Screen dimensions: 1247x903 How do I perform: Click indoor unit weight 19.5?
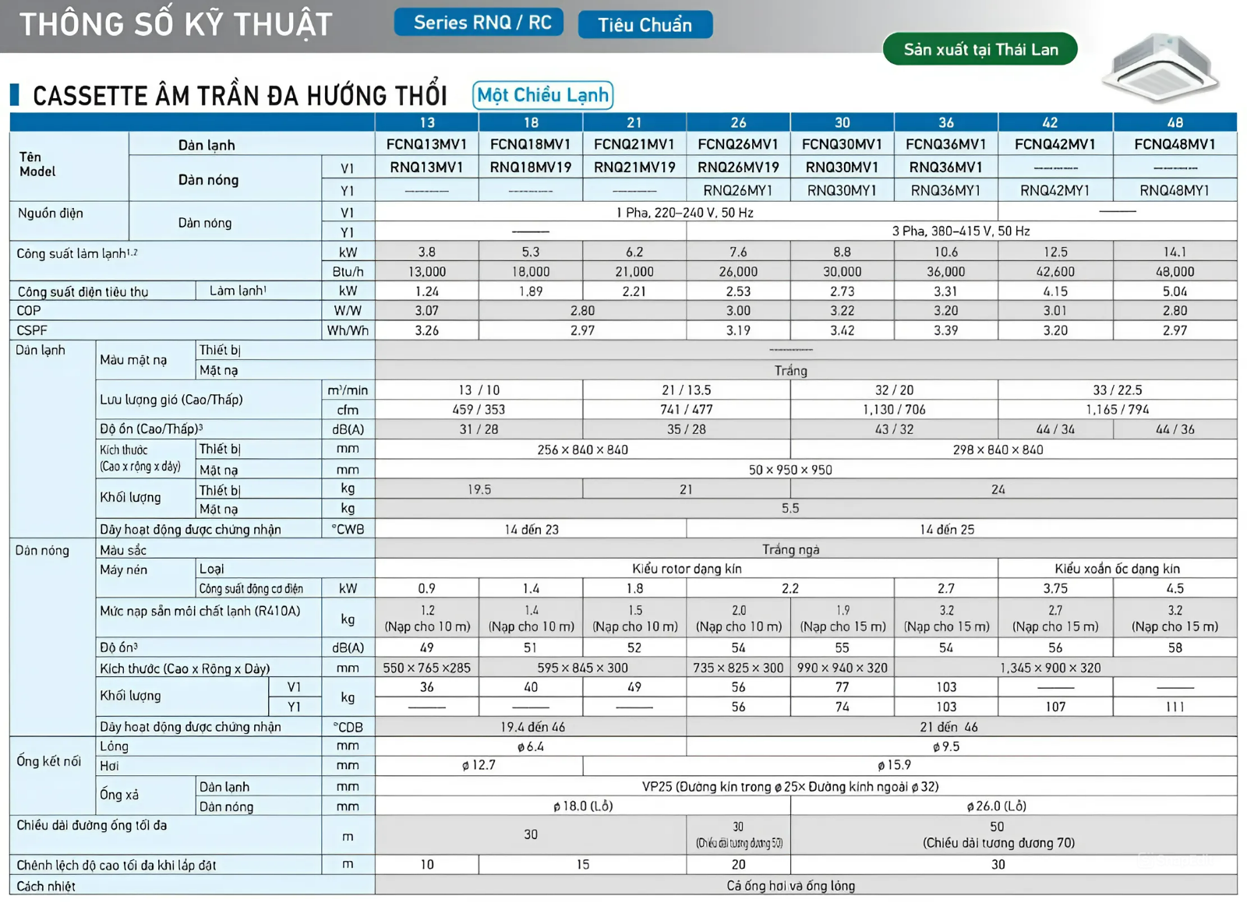(479, 489)
